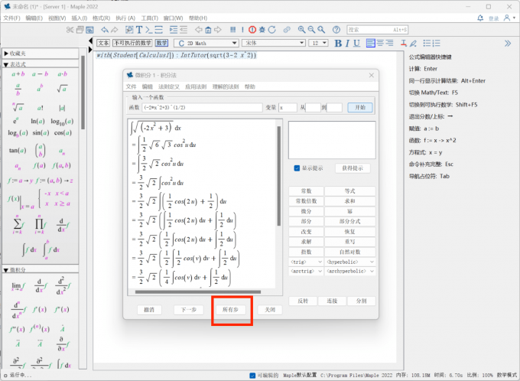Click the 变量 input field containing x
The width and height of the screenshot is (520, 381).
pyautogui.click(x=288, y=108)
